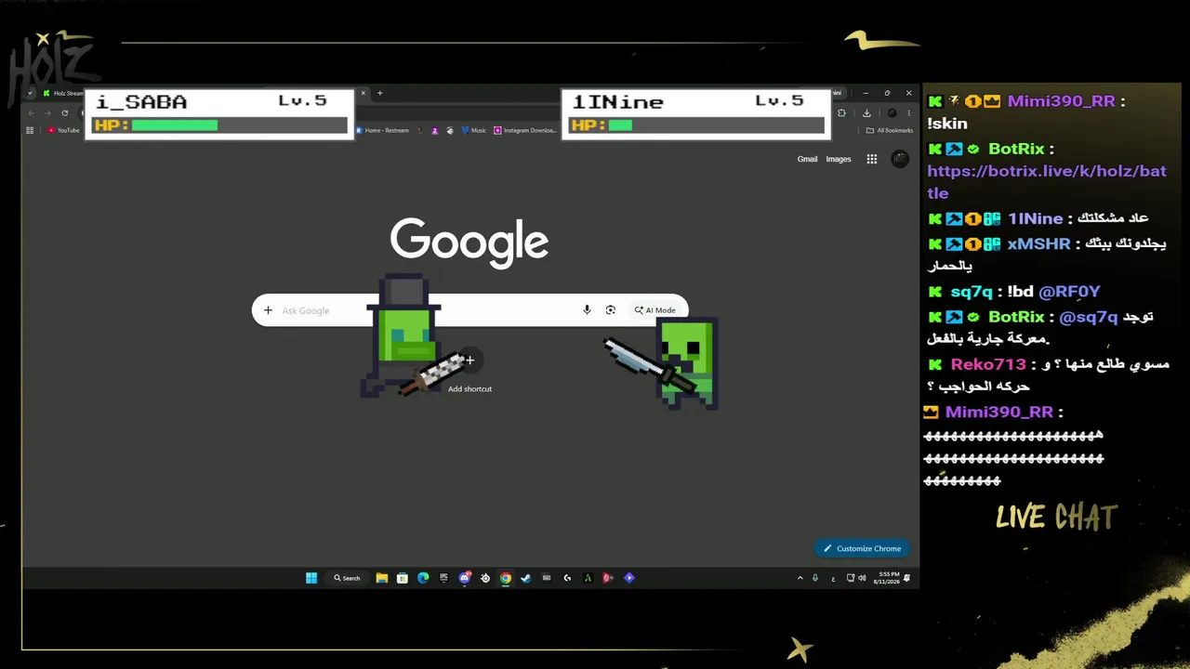This screenshot has height=669, width=1190.
Task: Start a voice search with the microphone icon
Action: click(x=587, y=310)
